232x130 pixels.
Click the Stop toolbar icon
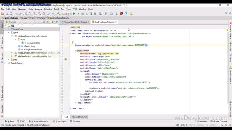pos(95,14)
